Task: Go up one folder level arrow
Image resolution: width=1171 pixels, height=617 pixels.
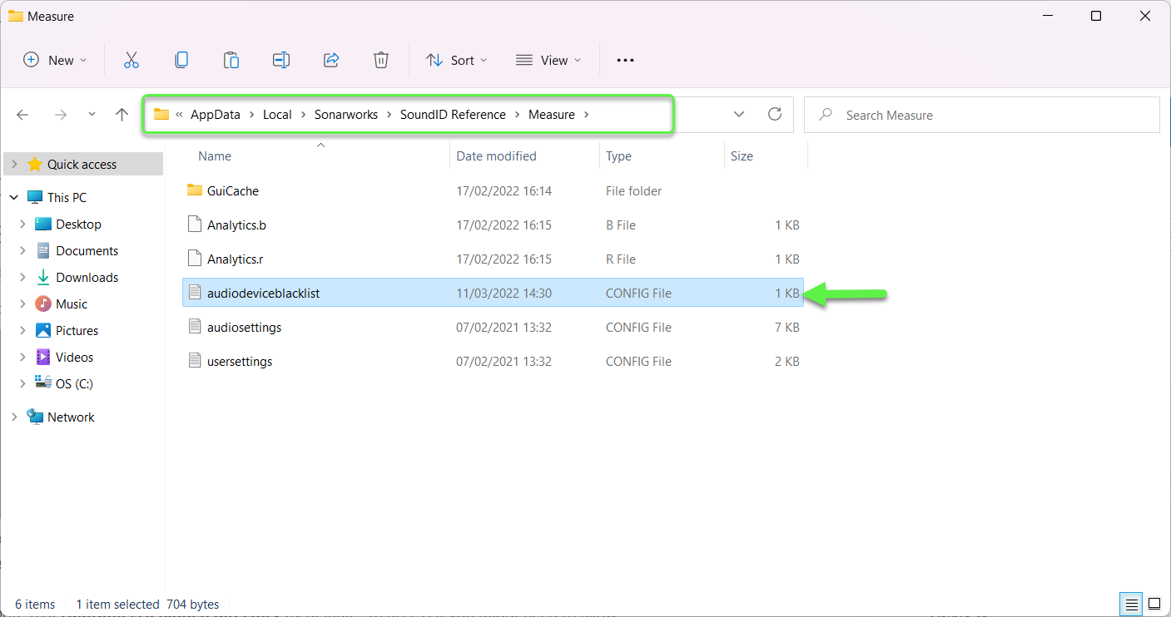Action: [x=122, y=115]
